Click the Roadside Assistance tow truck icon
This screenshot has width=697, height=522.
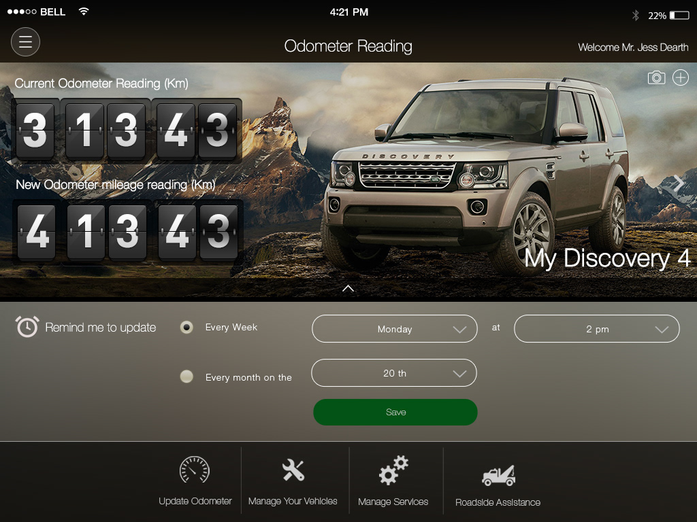(499, 475)
